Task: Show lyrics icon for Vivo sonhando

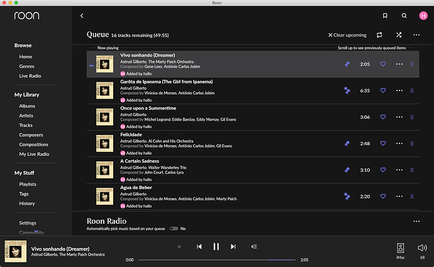Action: pyautogui.click(x=347, y=64)
